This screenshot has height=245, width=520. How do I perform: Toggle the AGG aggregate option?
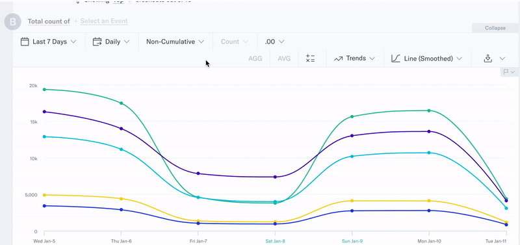tap(255, 58)
